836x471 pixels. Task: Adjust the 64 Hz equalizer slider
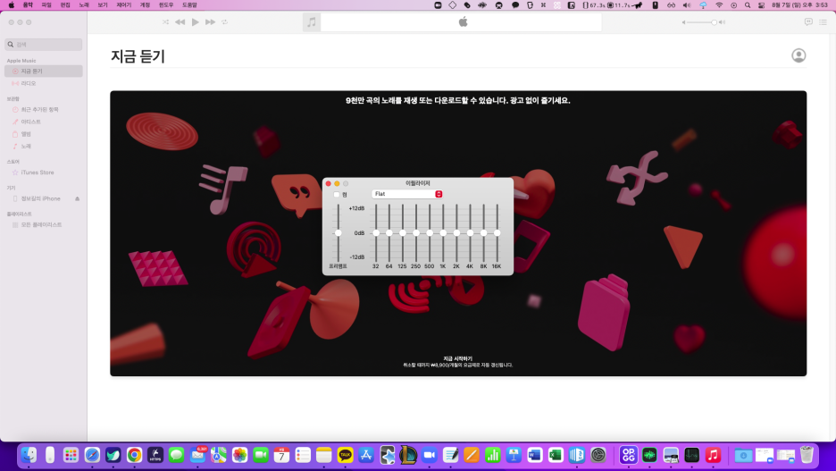point(389,233)
